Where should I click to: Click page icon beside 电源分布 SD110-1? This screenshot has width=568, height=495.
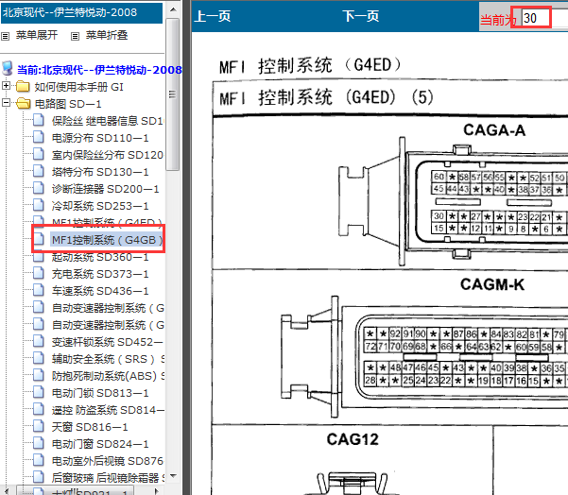pos(39,137)
